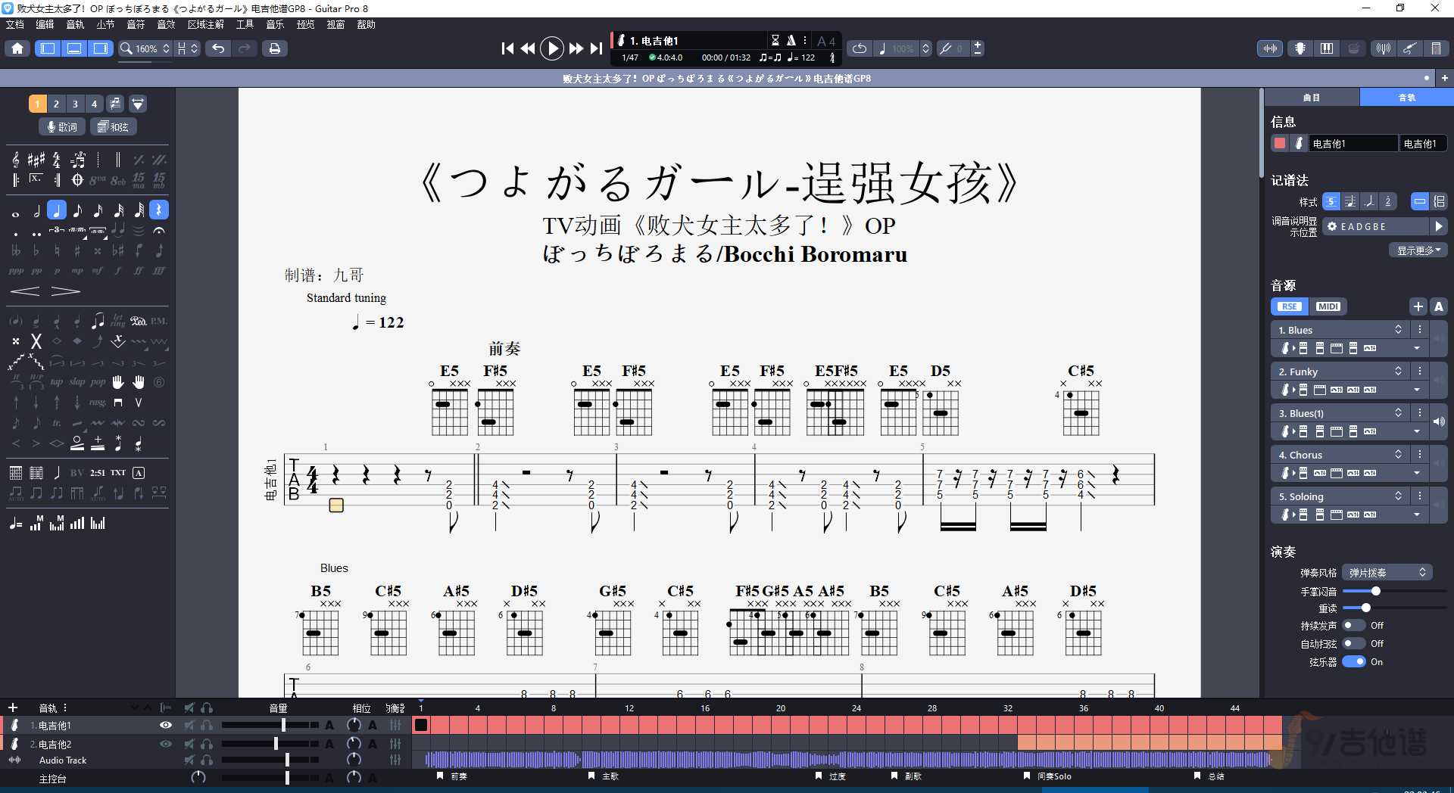Select voice 4 in edition palette
Screen dimensions: 1454x793
pos(94,104)
